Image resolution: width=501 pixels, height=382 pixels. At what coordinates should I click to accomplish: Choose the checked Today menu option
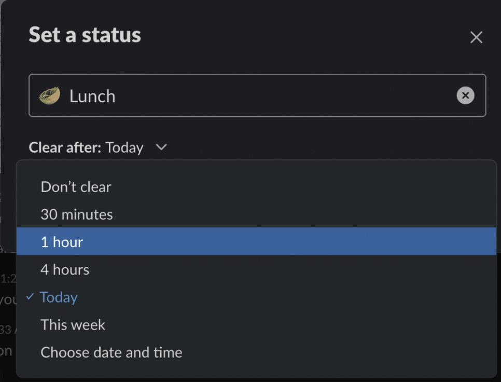(x=256, y=297)
